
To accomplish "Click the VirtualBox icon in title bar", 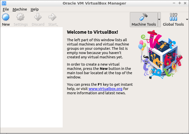I will tap(4, 3).
